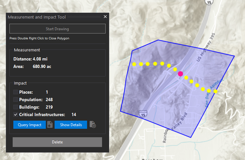The image size is (245, 160).
Task: Uncheck the Critical Infrastructures checkbox
Action: click(x=16, y=114)
